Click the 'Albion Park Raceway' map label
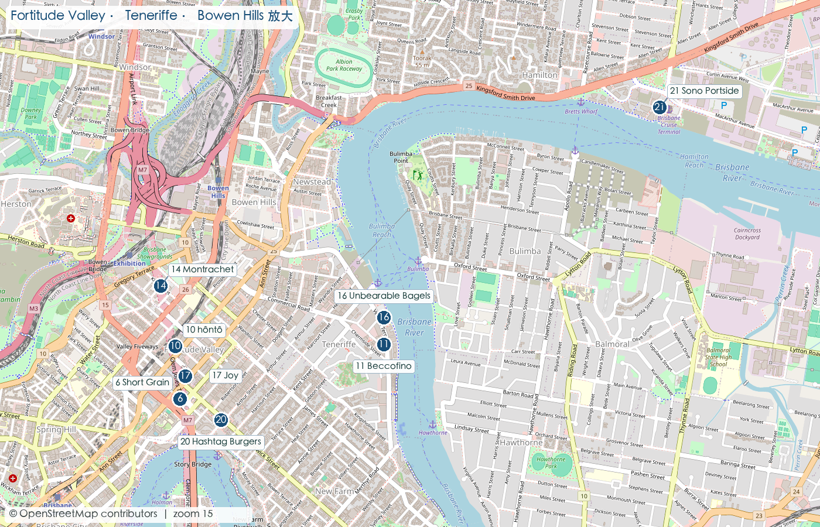820x527 pixels. [344, 65]
